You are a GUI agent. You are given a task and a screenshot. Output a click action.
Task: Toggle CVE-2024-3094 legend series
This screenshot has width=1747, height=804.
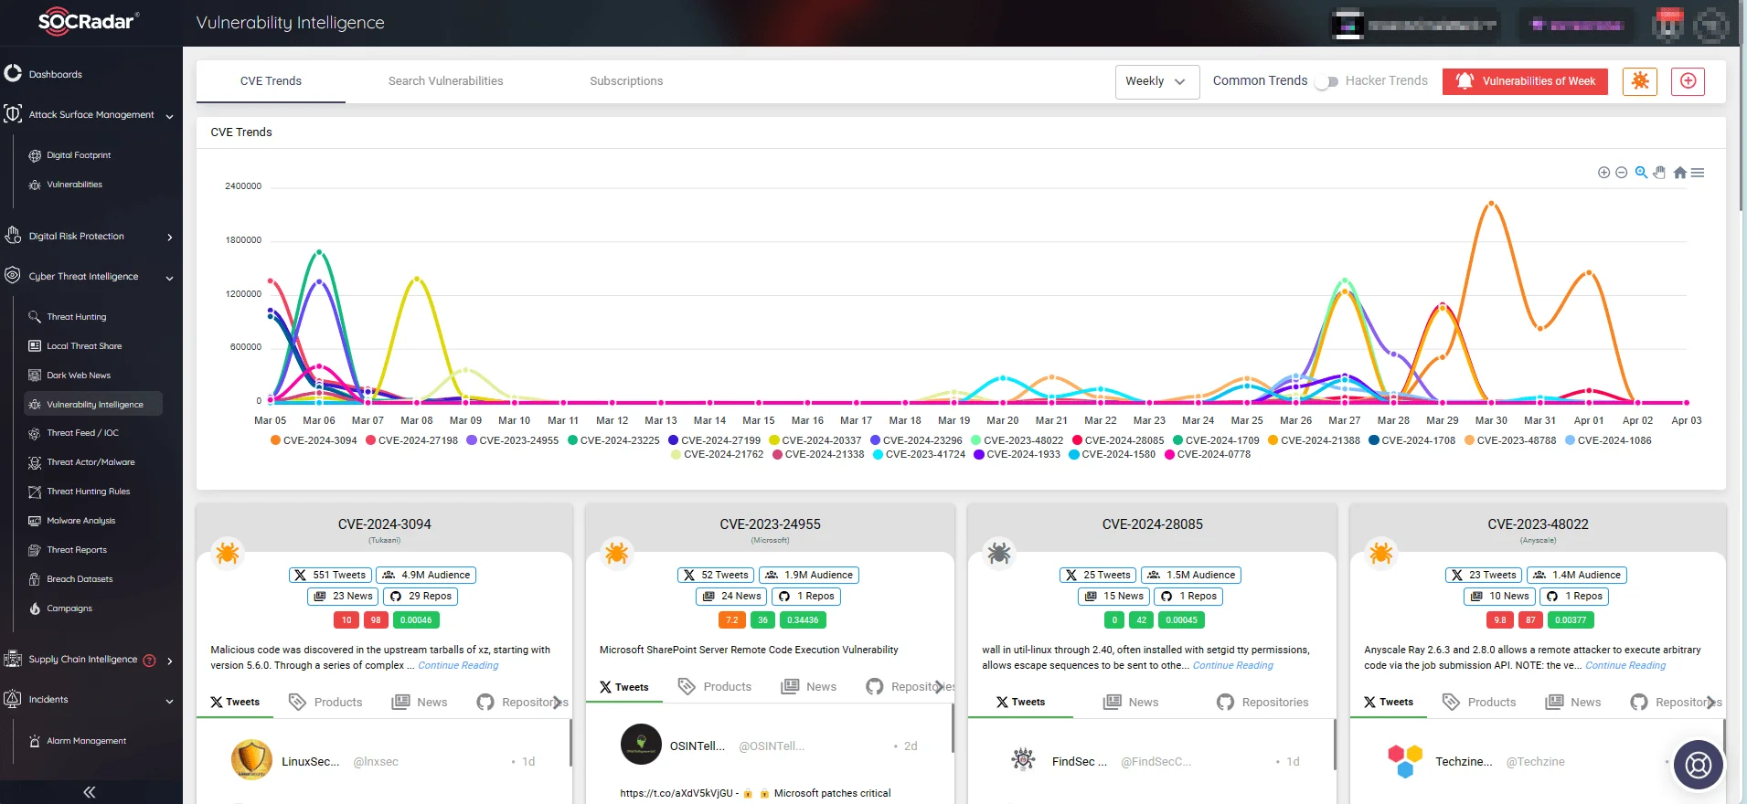pos(314,440)
